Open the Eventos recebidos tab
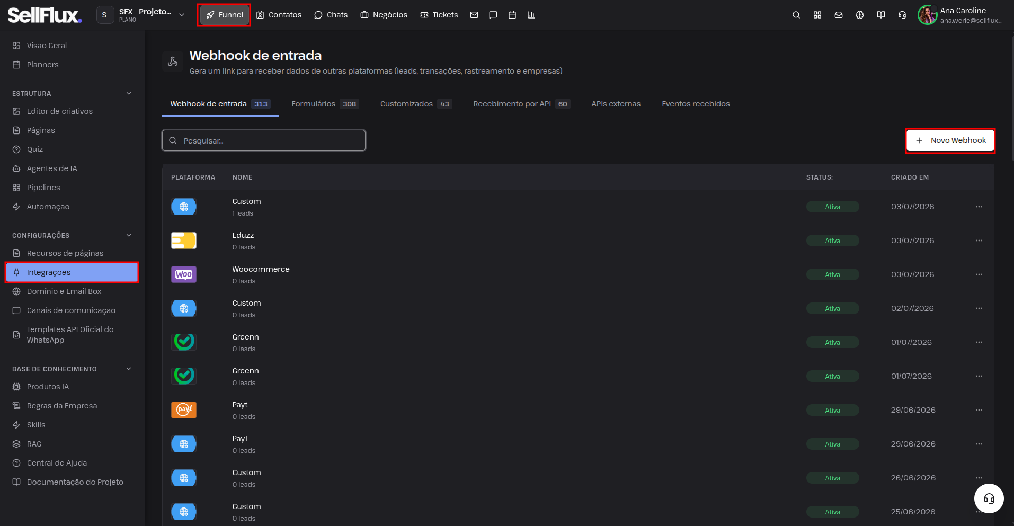 [696, 104]
